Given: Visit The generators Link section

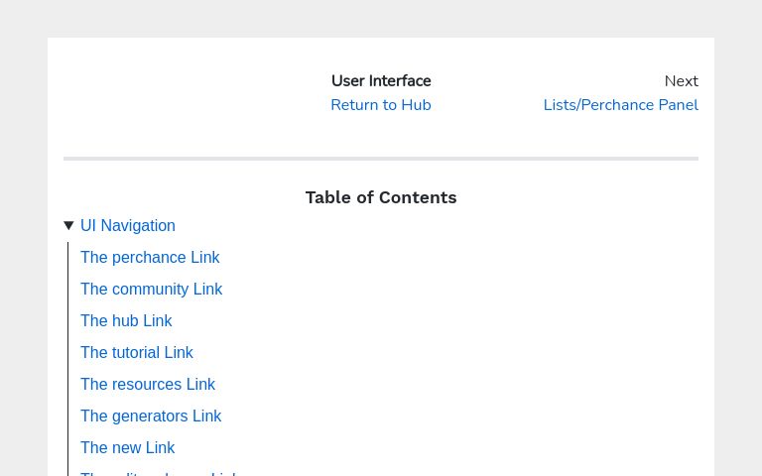Looking at the screenshot, I should point(151,416).
